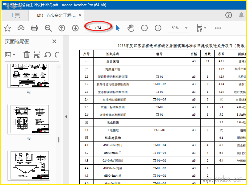Image resolution: width=247 pixels, height=185 pixels.
Task: Zoom in with the plus icon
Action: point(158,28)
